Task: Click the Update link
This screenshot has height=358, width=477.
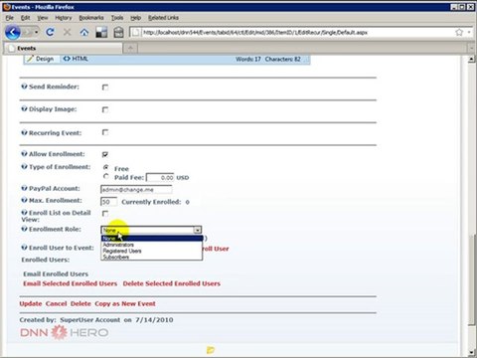Action: (x=31, y=303)
